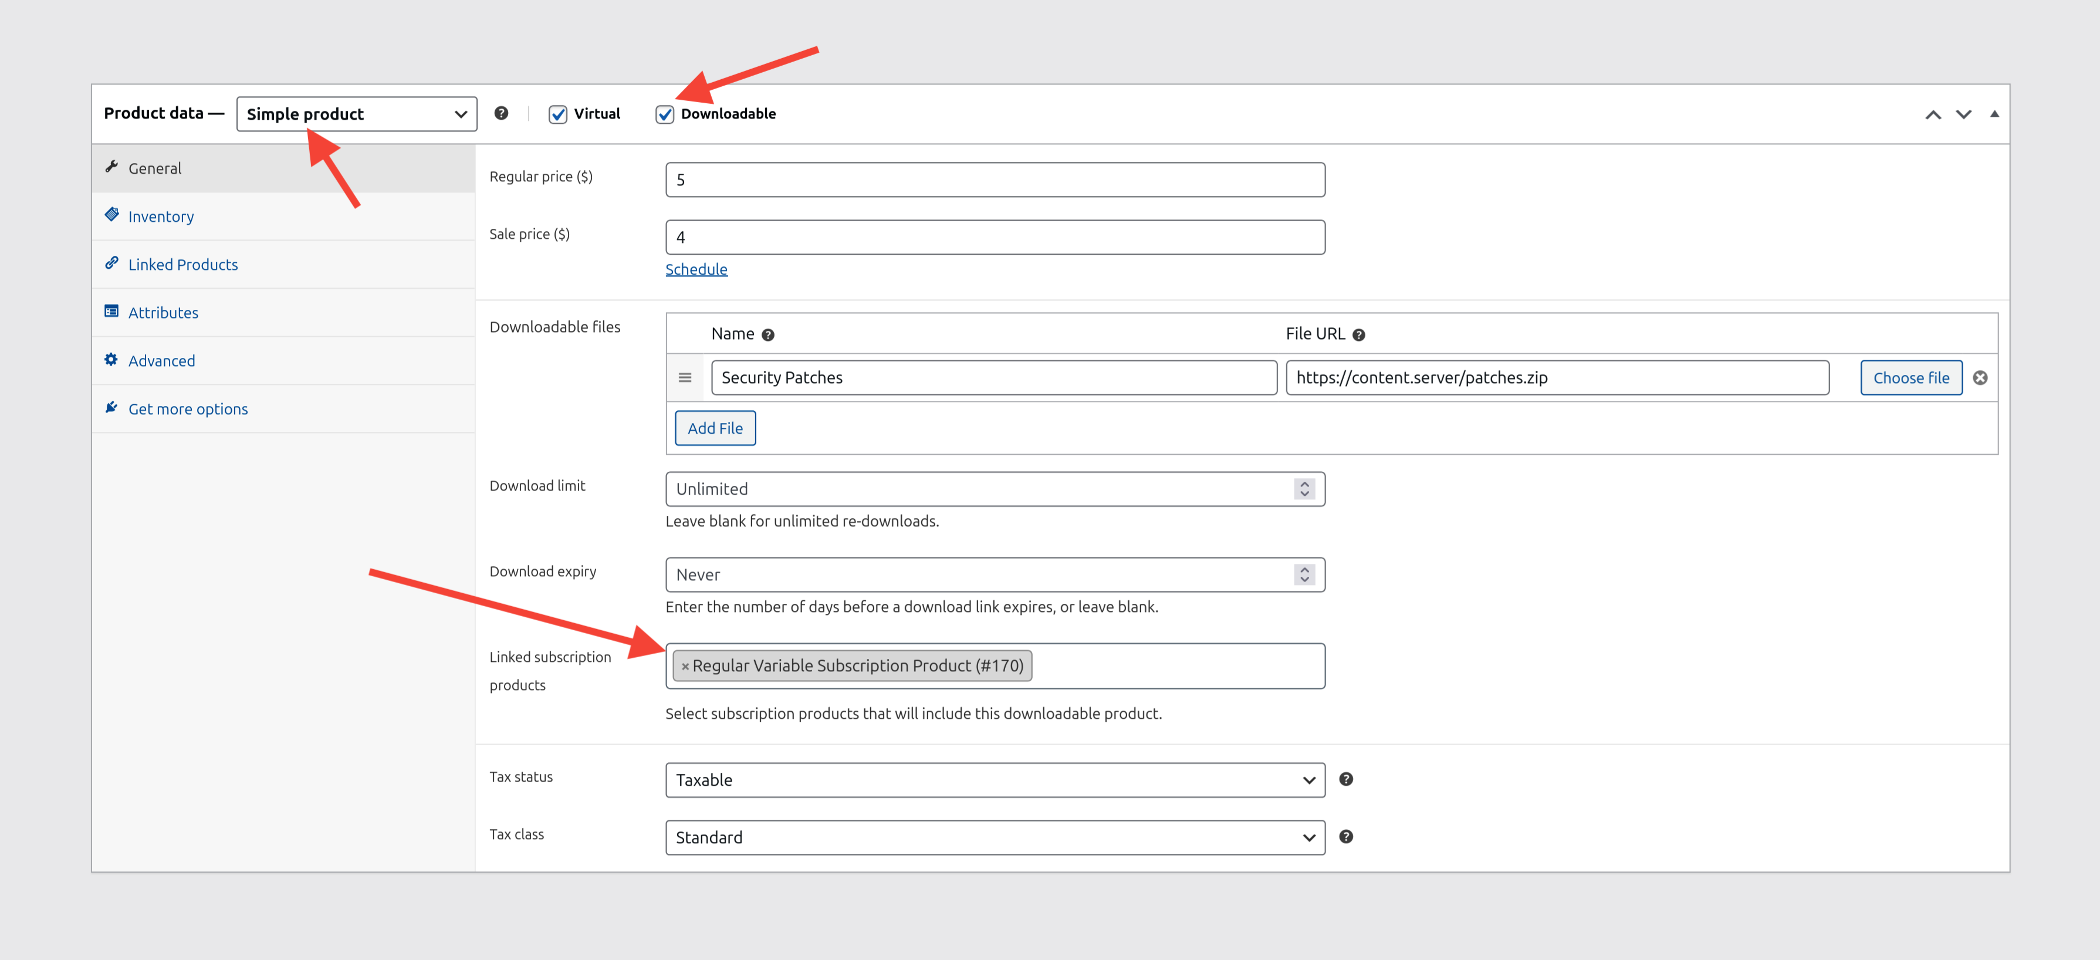
Task: Move Product data panel down
Action: (1963, 114)
